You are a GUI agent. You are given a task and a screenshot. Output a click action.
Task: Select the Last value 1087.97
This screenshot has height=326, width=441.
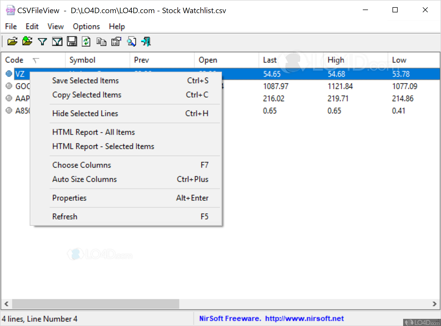276,86
